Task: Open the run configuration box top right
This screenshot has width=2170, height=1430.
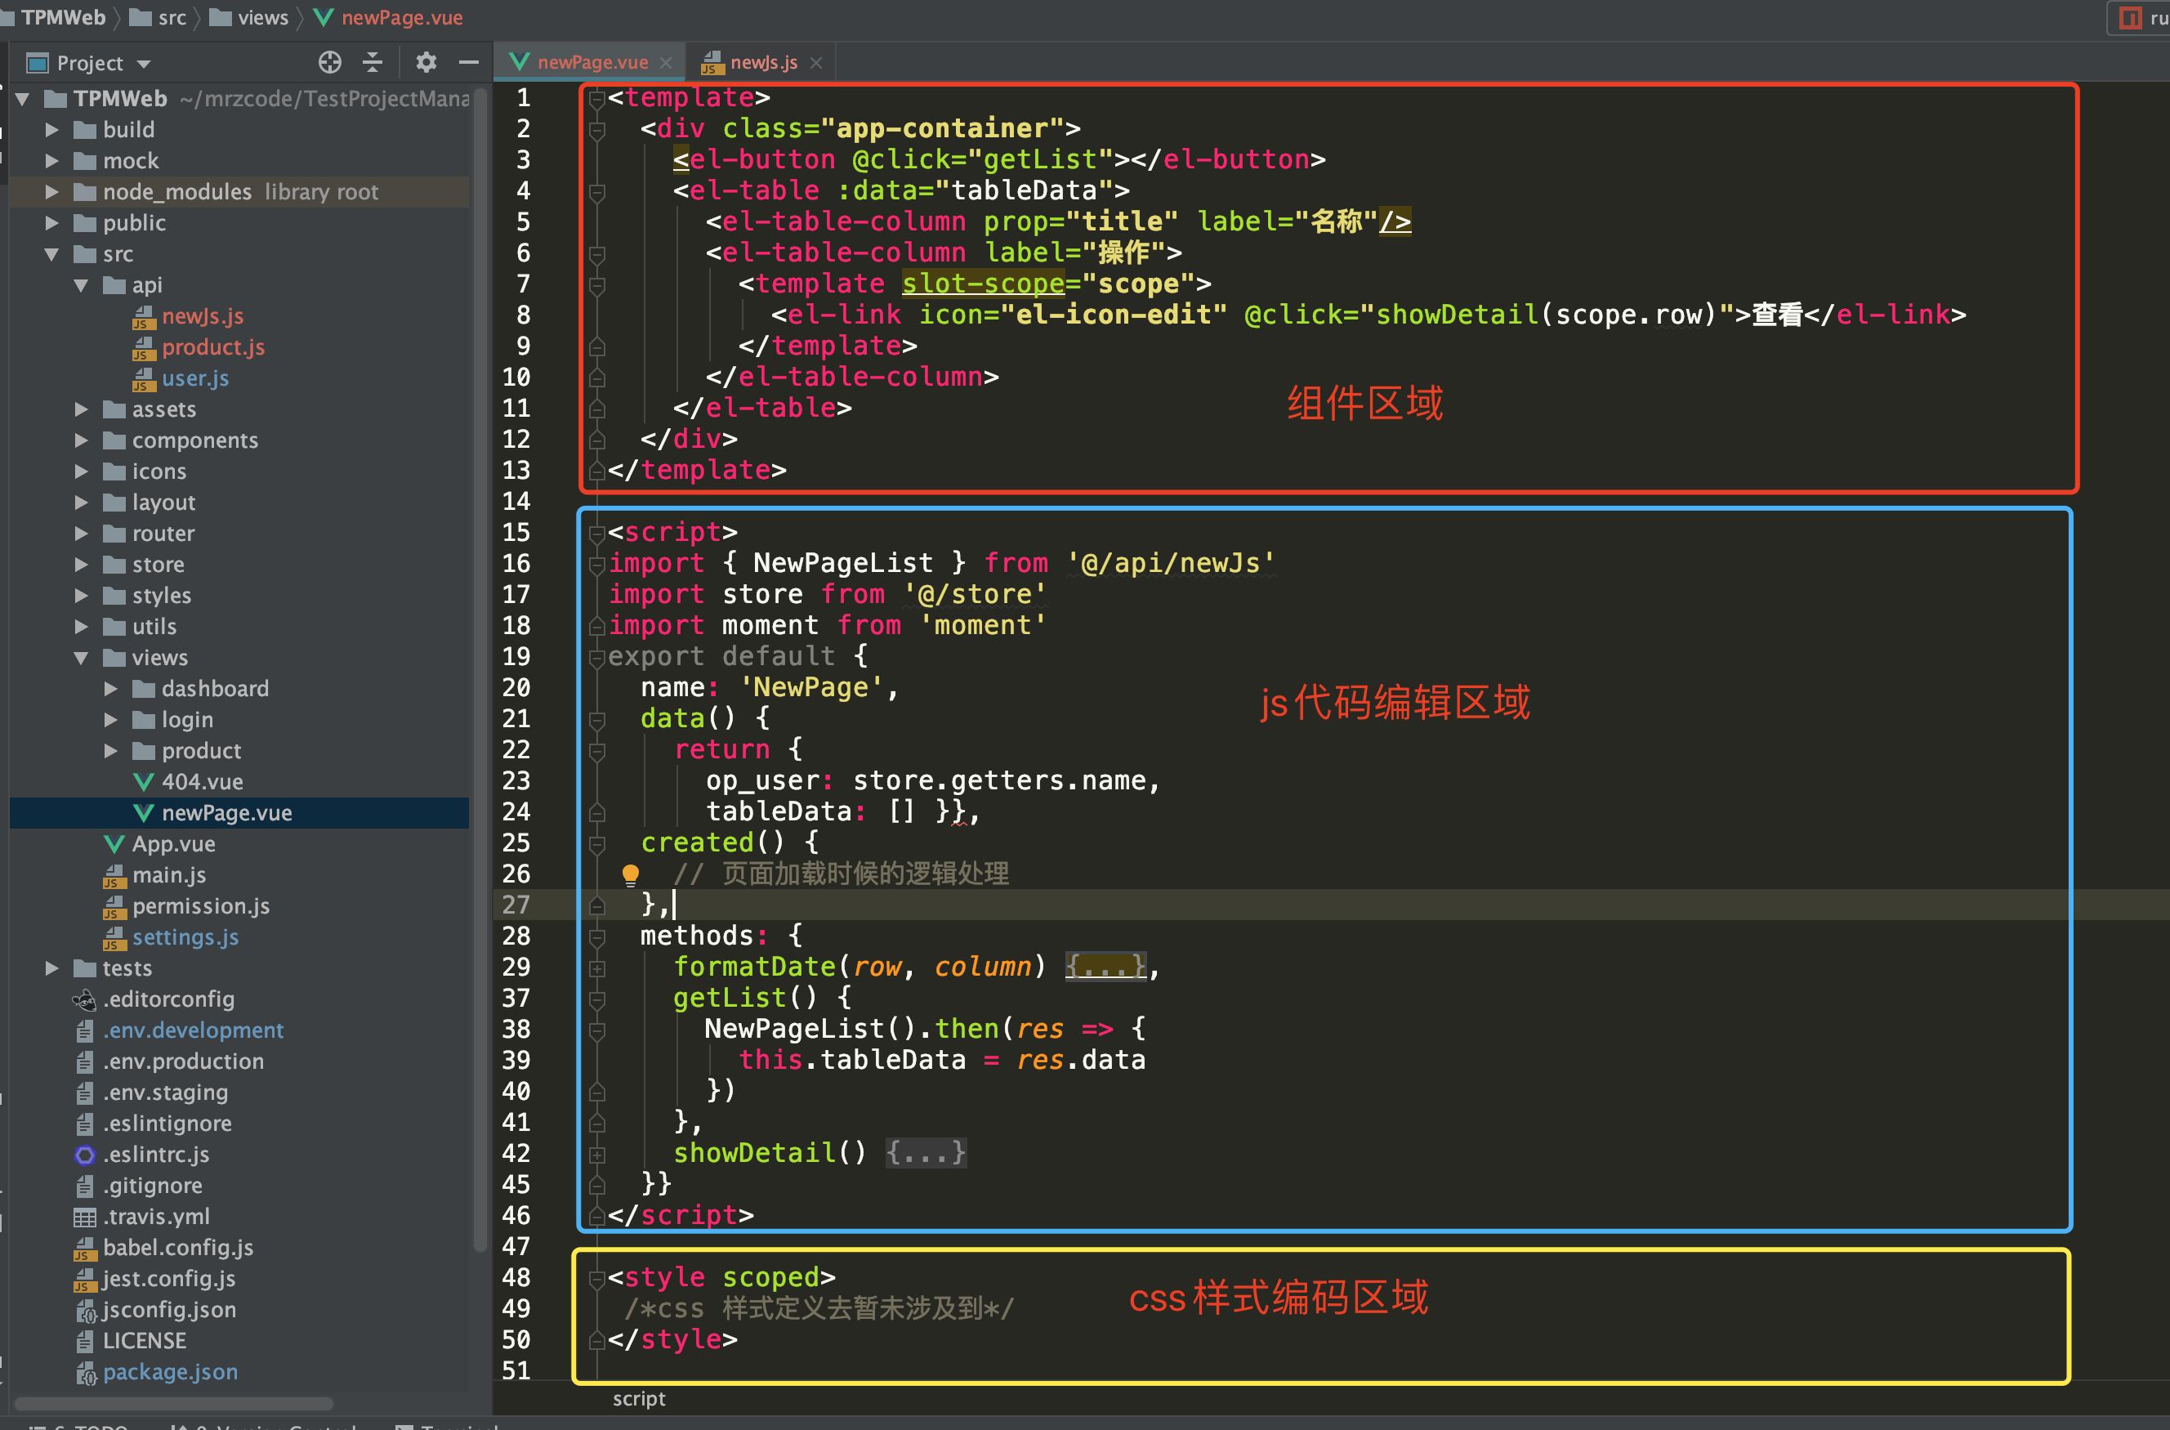Action: pos(2140,17)
